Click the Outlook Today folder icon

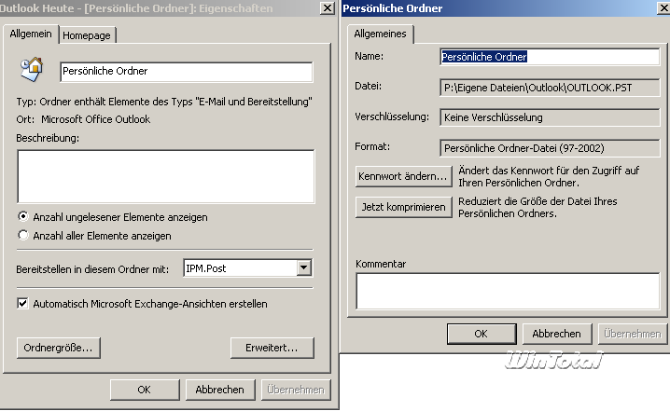pos(32,68)
